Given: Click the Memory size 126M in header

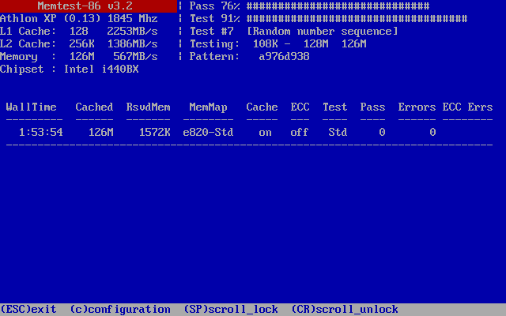Looking at the screenshot, I should (82, 57).
